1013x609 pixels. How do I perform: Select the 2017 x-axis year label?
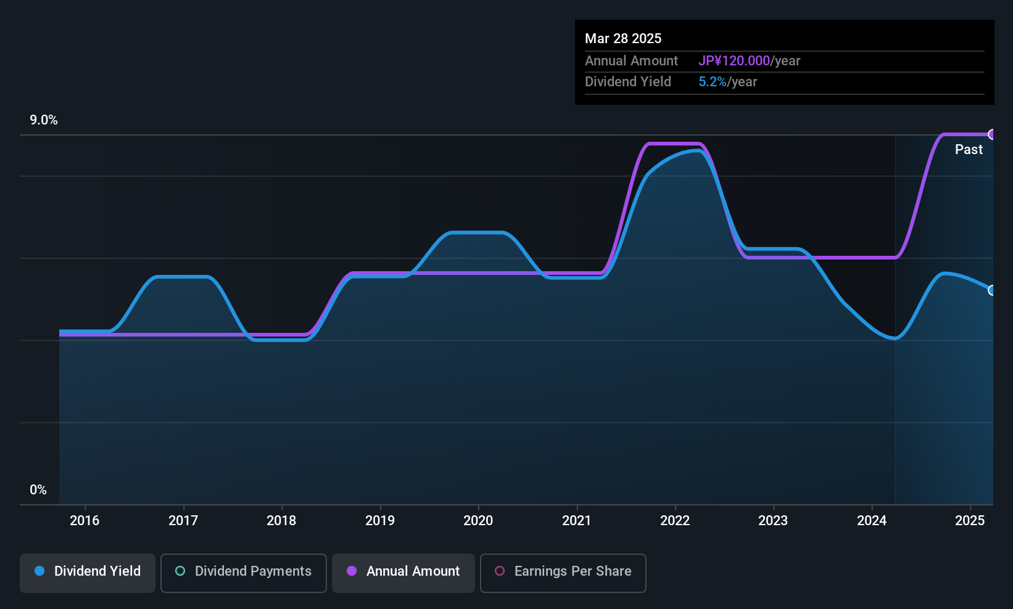pyautogui.click(x=183, y=521)
